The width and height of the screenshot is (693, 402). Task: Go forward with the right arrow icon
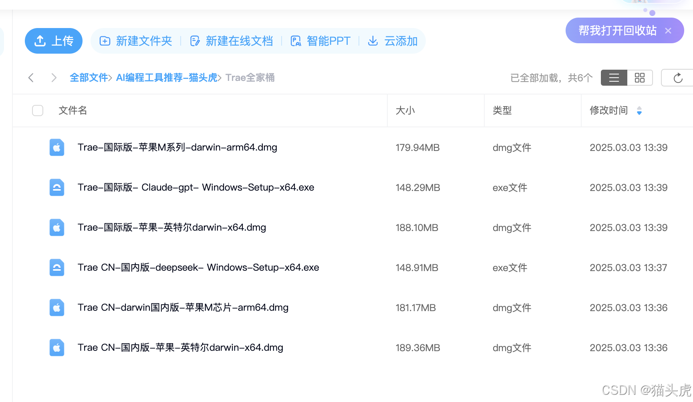coord(54,78)
